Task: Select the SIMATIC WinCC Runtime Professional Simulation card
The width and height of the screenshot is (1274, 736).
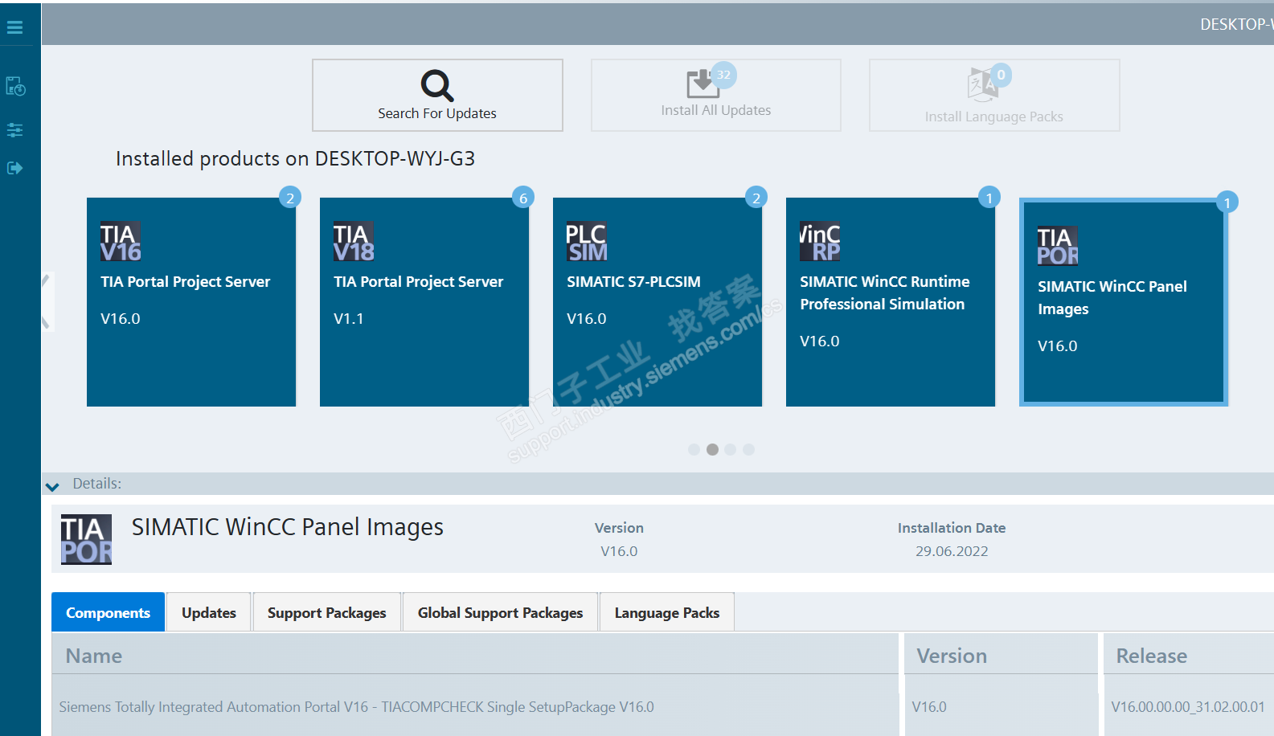Action: click(891, 302)
